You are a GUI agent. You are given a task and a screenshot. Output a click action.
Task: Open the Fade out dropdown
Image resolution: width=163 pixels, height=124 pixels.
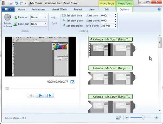[39, 24]
